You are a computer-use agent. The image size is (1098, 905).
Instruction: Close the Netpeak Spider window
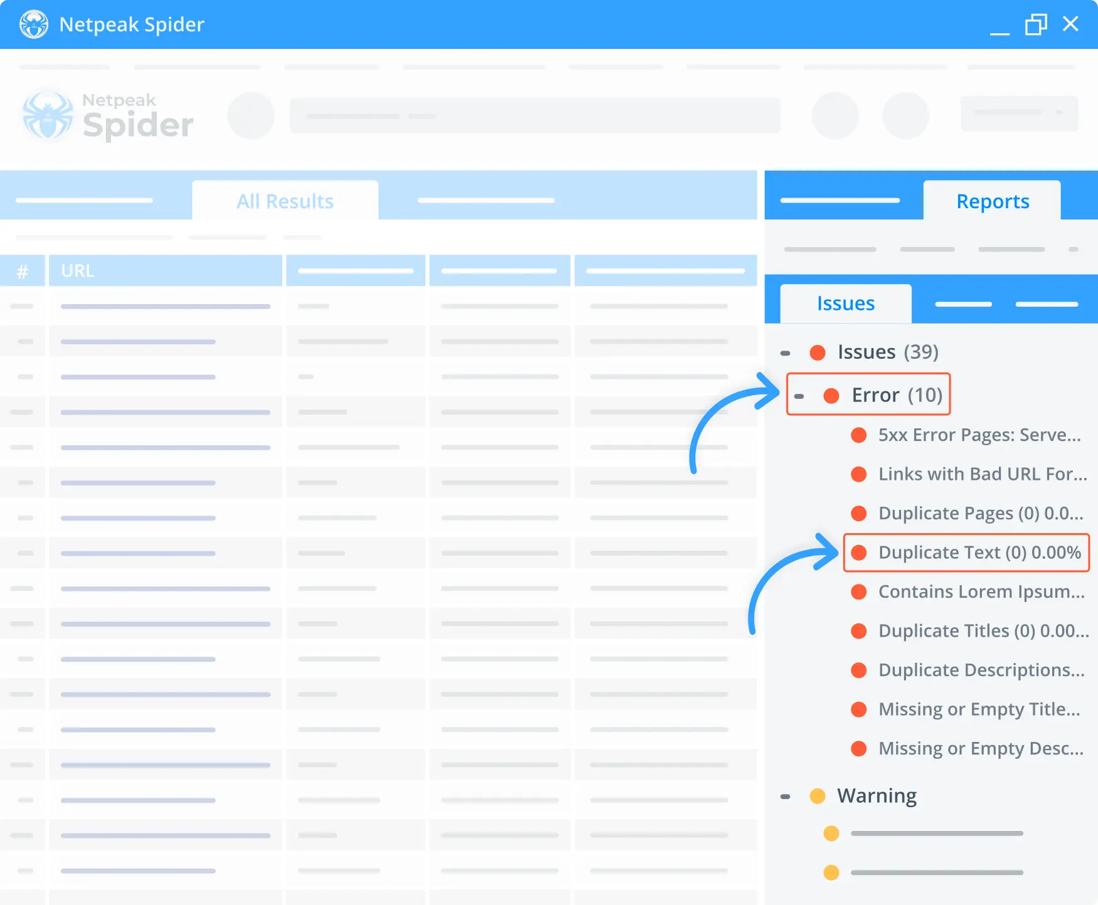1070,24
